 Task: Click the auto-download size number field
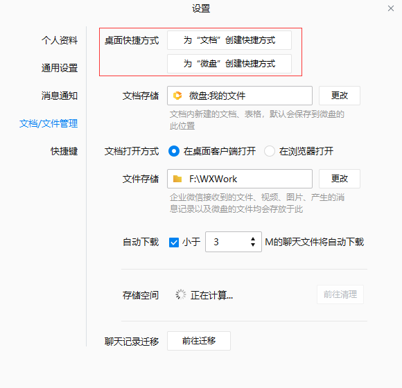[x=234, y=242]
